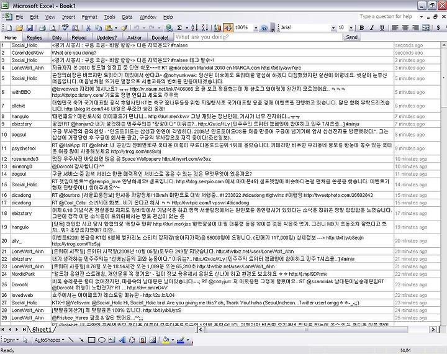Viewport: 447px width, 354px height.
Task: Open the Format menu
Action: click(x=89, y=17)
